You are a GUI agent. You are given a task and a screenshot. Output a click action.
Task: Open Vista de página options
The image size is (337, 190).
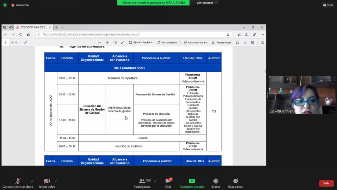(x=167, y=42)
